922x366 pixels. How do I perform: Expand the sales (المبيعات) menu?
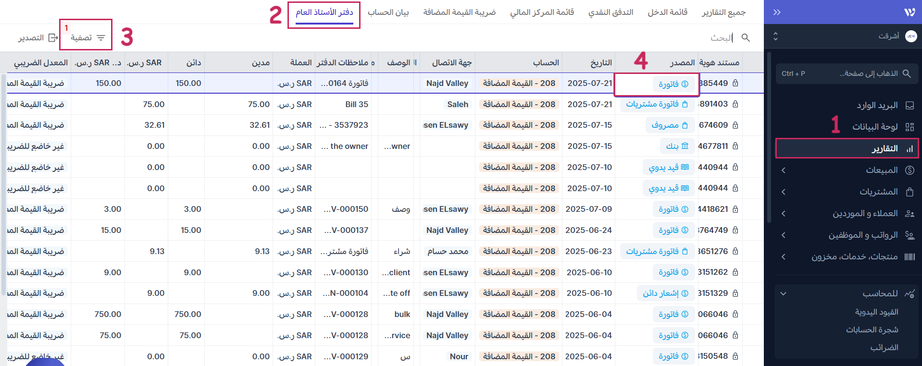point(784,170)
